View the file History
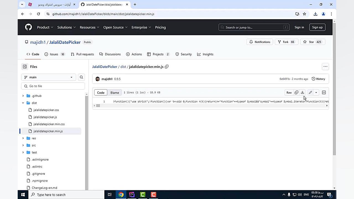Viewport: 354px width, 199px height. point(318,79)
